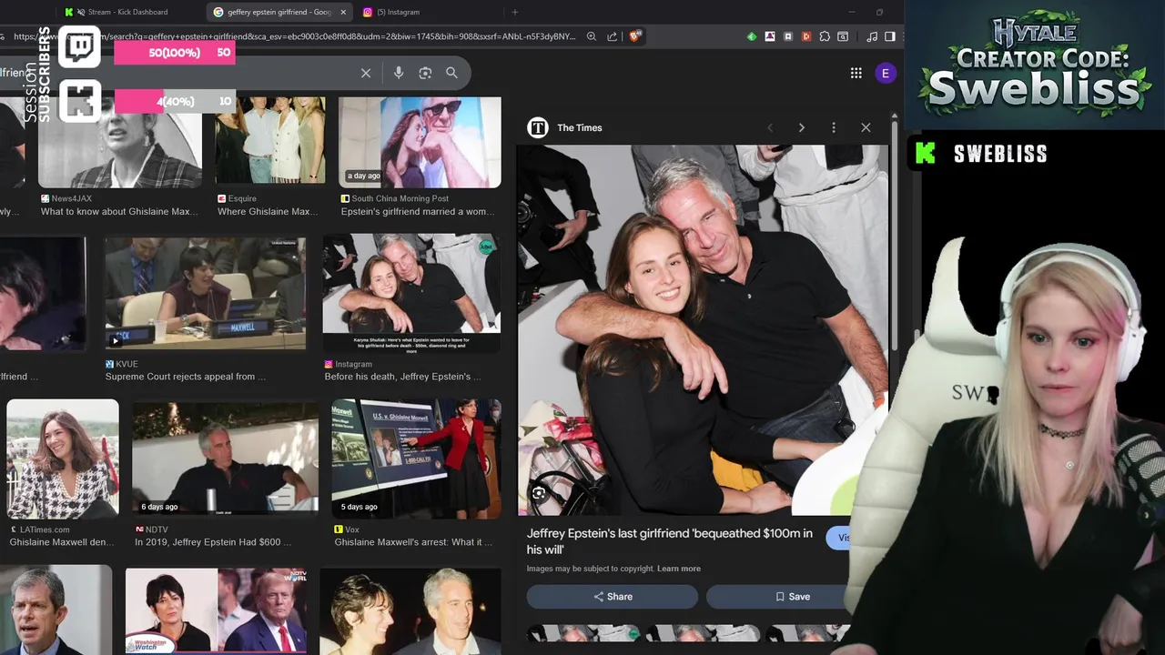Open the media control music note
This screenshot has width=1165, height=655.
[872, 36]
